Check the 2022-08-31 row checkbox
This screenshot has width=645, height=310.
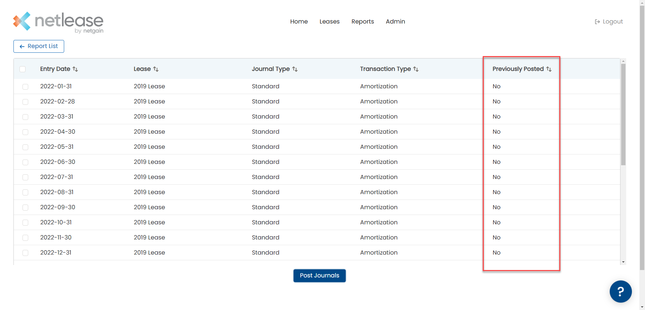click(x=25, y=192)
